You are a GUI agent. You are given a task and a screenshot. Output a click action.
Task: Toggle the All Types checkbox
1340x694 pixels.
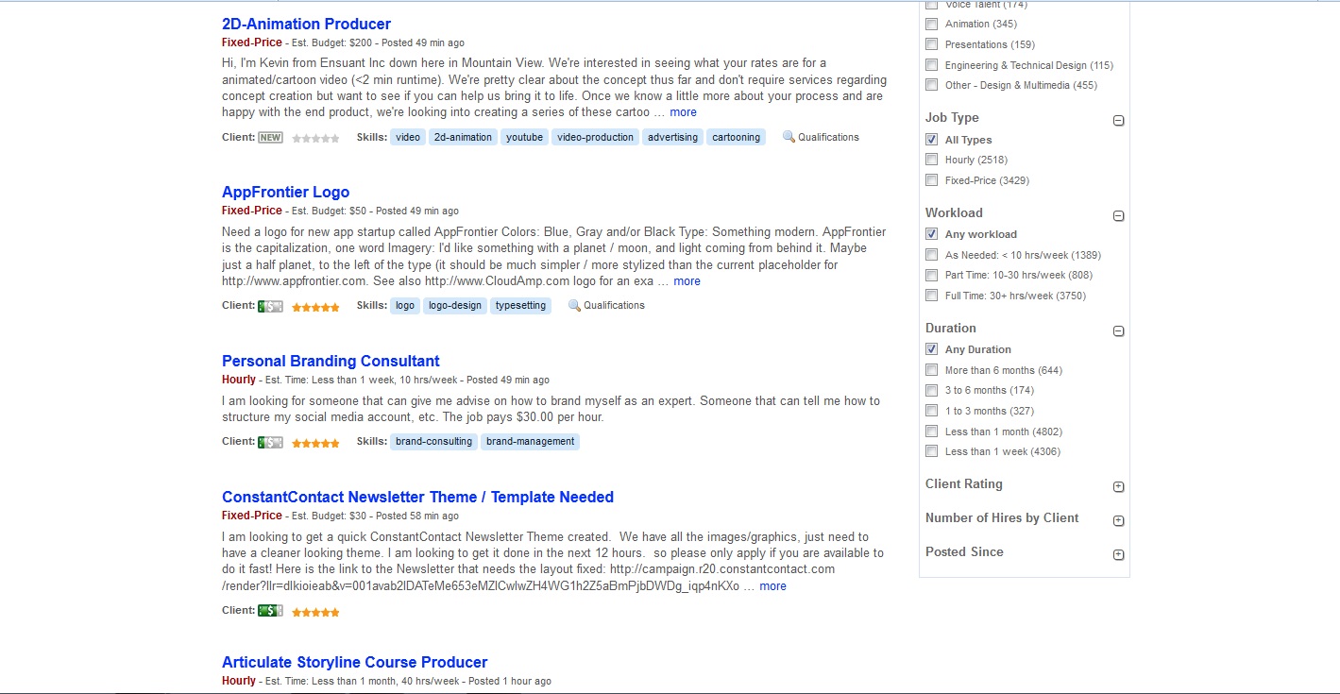(x=932, y=140)
